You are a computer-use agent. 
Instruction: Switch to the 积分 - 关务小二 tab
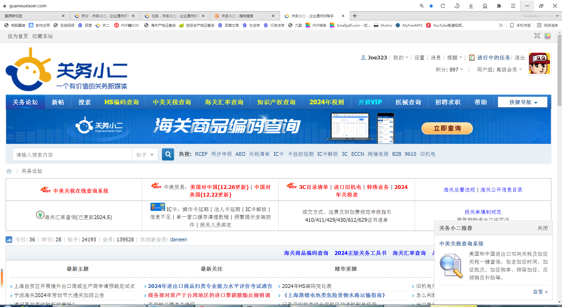pos(105,16)
